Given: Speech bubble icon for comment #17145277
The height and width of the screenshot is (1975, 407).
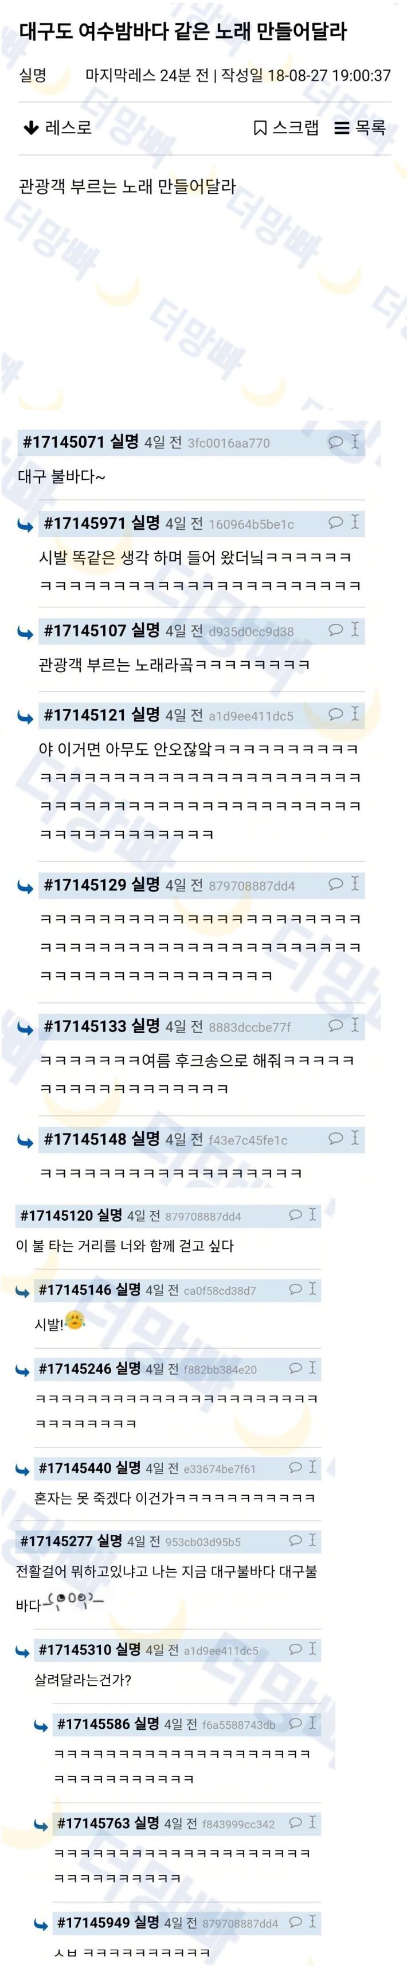Looking at the screenshot, I should [295, 1541].
